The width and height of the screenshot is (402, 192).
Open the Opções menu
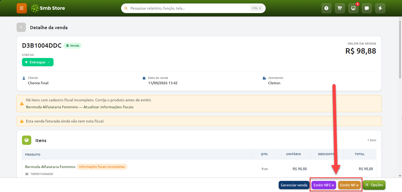[374, 185]
